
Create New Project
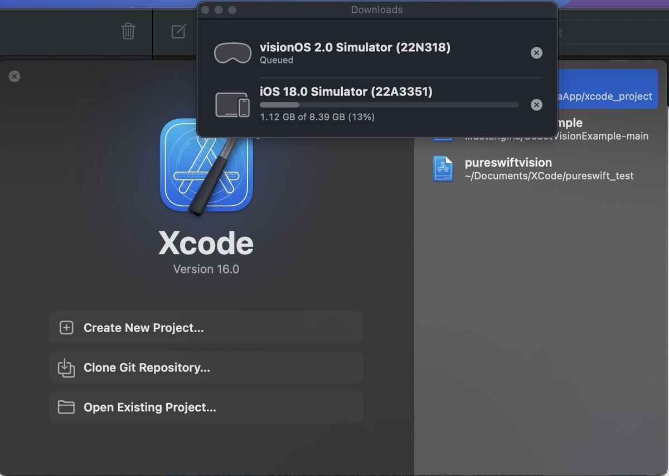(x=206, y=328)
